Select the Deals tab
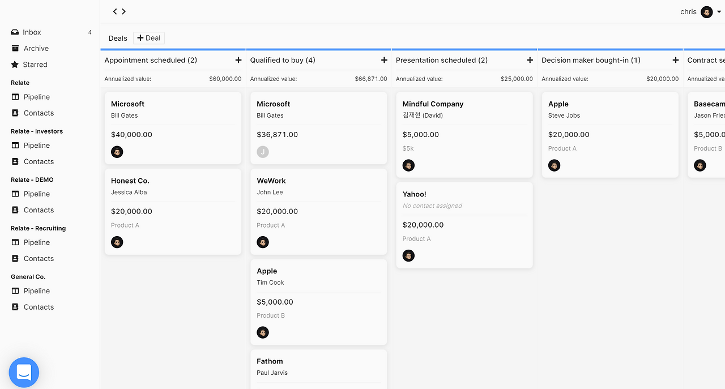The width and height of the screenshot is (725, 389). pos(118,38)
